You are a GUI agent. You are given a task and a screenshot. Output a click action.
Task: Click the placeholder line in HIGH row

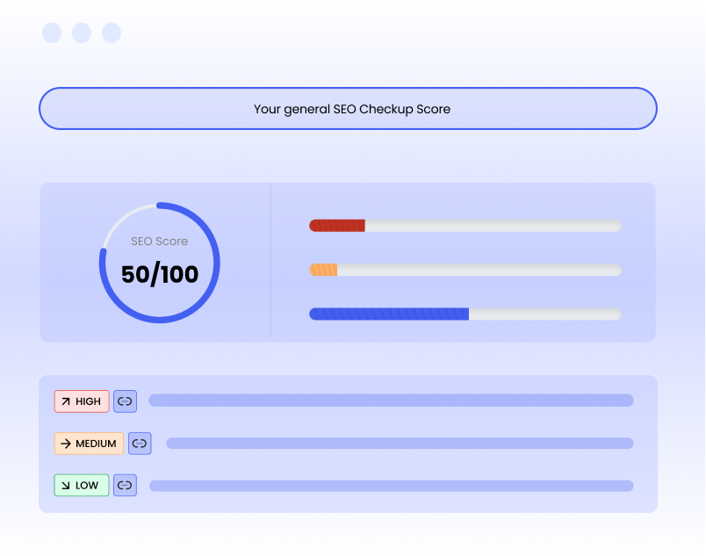point(392,401)
